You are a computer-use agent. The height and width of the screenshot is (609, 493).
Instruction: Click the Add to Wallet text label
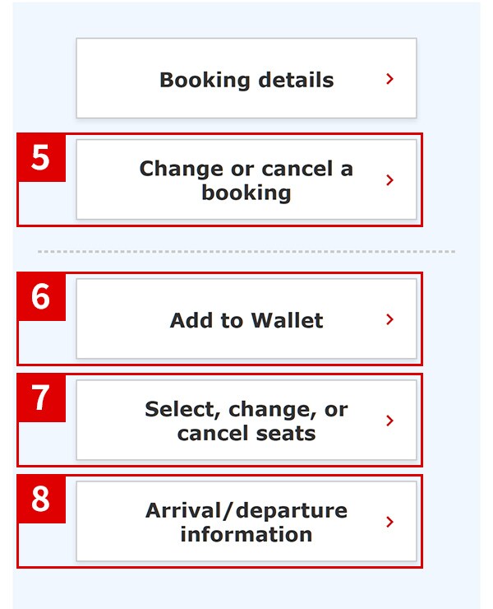pos(246,320)
